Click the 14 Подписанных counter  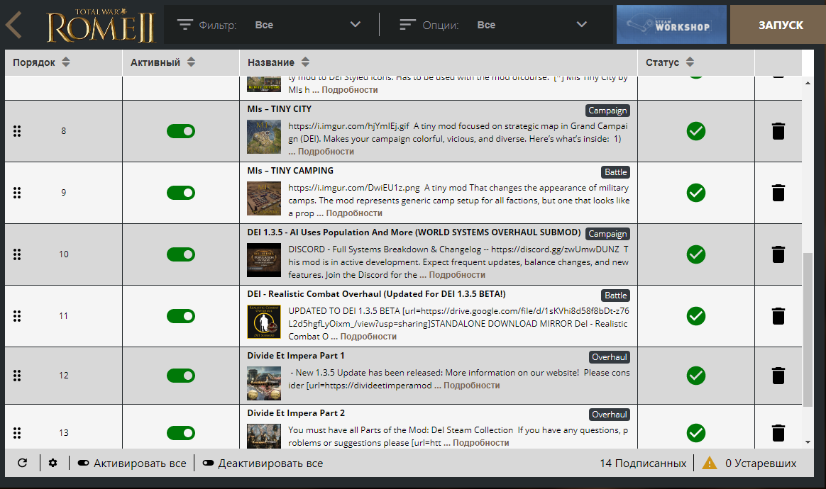coord(643,463)
